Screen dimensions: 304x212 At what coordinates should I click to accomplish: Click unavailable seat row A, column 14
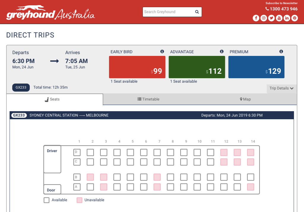tap(251, 187)
